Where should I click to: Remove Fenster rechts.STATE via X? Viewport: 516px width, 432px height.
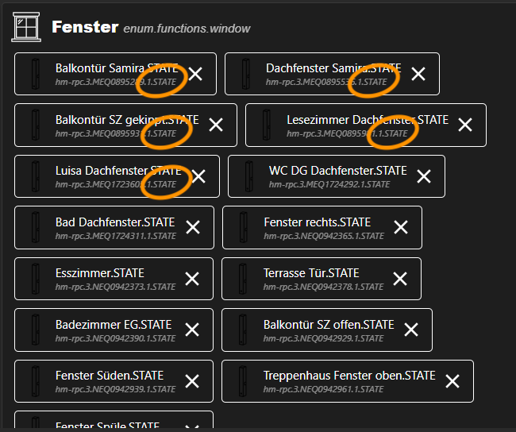tap(401, 227)
